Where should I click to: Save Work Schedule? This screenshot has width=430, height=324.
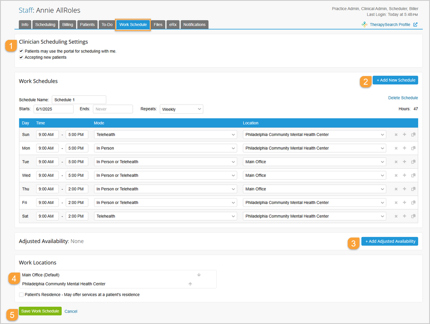click(40, 311)
